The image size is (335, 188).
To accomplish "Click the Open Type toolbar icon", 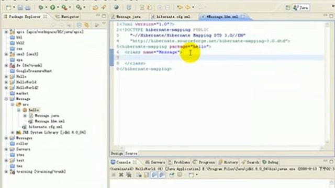I will pos(95,8).
